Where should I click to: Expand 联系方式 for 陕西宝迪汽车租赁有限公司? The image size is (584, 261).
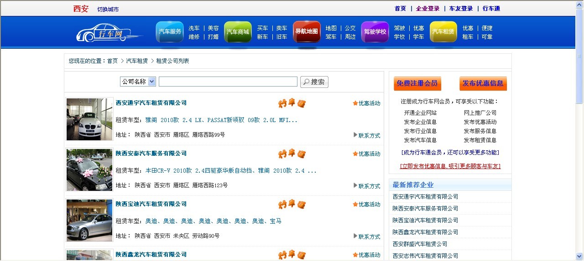coord(367,236)
